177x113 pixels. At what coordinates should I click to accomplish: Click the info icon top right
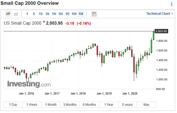pos(171,4)
